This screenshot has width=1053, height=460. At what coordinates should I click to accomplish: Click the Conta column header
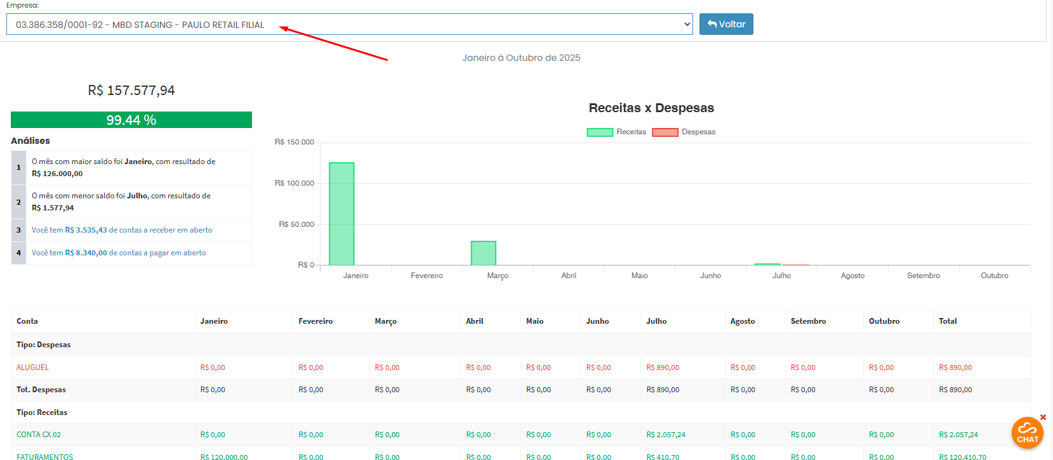pos(27,321)
